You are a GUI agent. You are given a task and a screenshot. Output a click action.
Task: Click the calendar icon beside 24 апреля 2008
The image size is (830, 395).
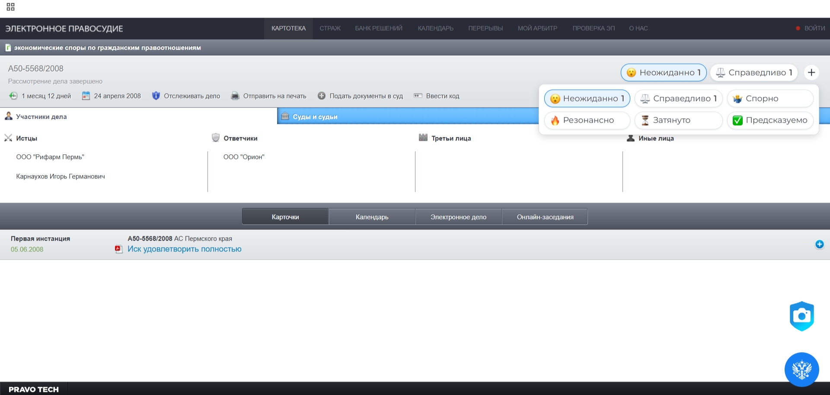point(86,96)
